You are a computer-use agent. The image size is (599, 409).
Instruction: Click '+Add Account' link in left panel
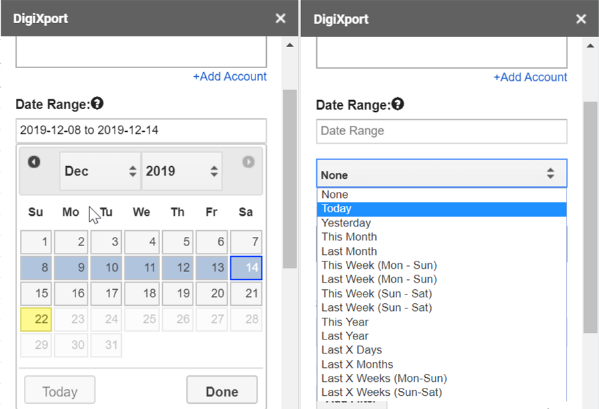click(230, 76)
